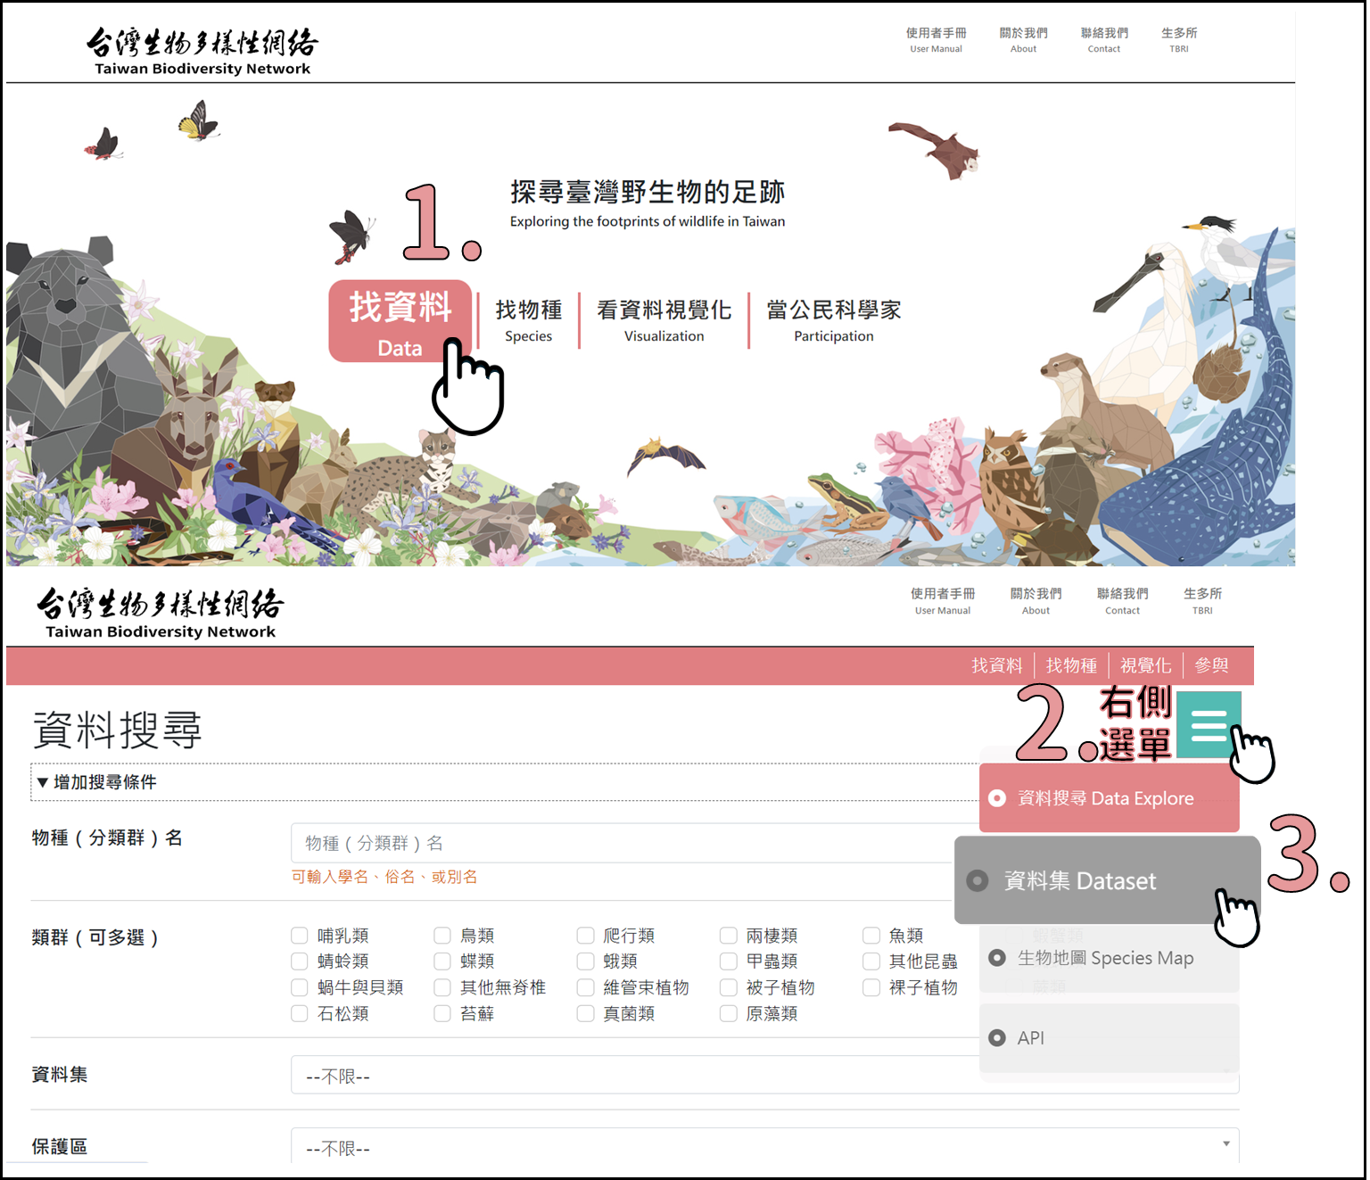Click the top Taiwan Biodiversity Network logo
The image size is (1370, 1180).
click(202, 51)
